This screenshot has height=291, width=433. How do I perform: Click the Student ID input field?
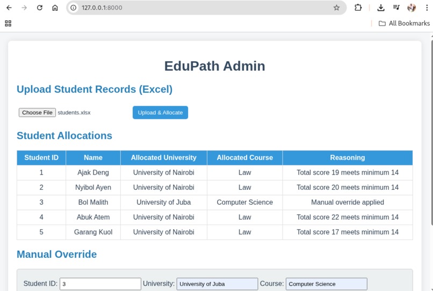click(x=100, y=284)
